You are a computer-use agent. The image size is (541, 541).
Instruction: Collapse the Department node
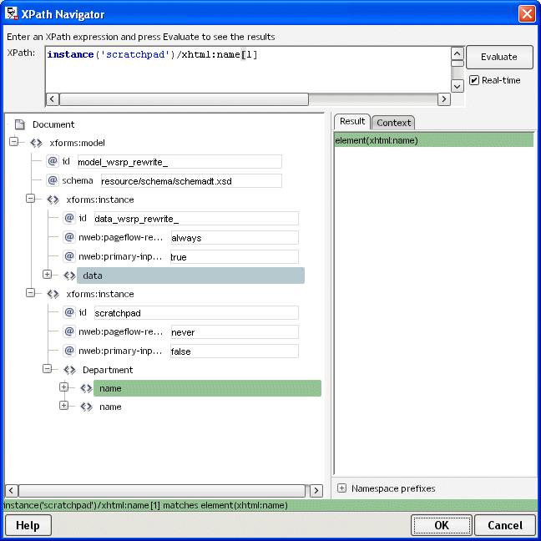(47, 368)
